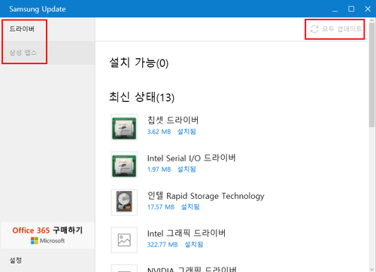Screen dimensions: 376x272
Task: Click the 17.57 MB size text
Action: [161, 207]
